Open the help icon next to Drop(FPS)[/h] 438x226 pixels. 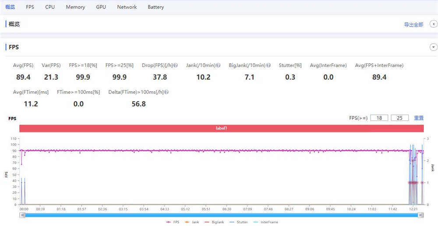176,66
